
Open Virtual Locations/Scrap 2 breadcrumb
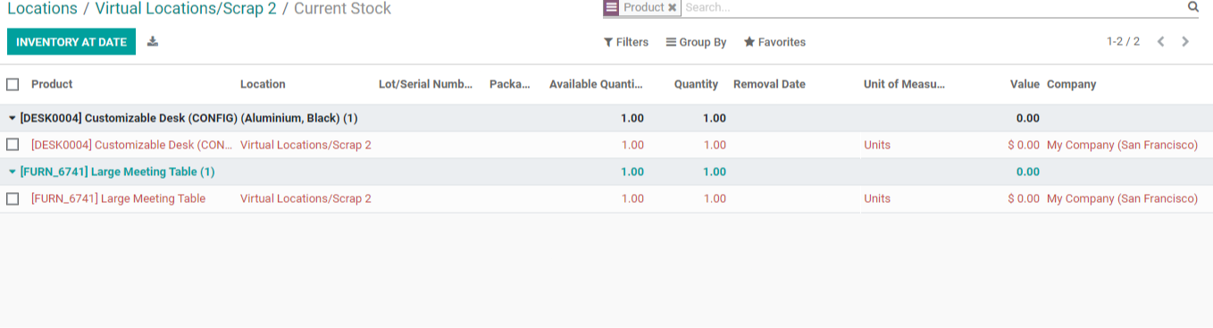tap(186, 9)
